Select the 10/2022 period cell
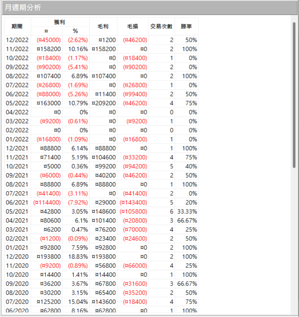The image size is (299, 317). click(17, 58)
